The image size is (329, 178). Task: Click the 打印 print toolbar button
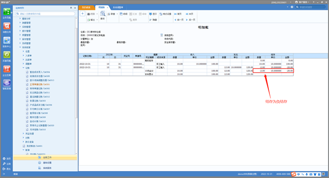click(91, 14)
